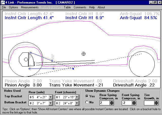Click the solid blue instant center dot

coord(73,69)
